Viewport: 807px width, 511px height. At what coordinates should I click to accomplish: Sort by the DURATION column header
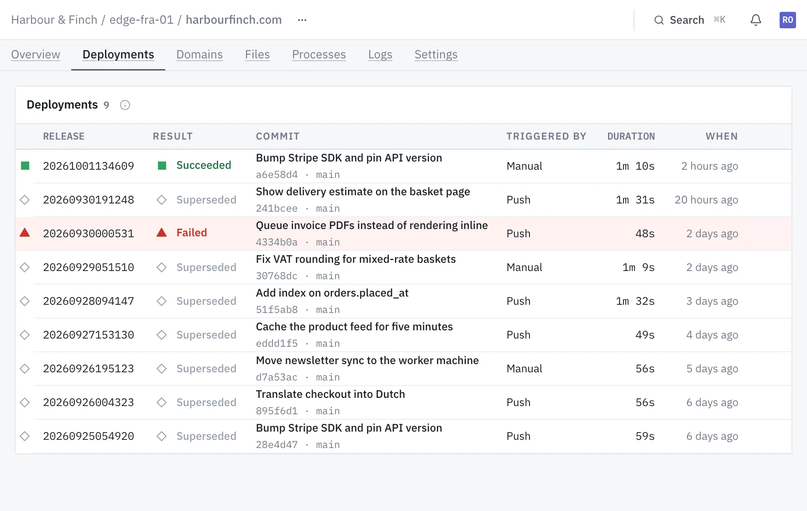tap(631, 136)
